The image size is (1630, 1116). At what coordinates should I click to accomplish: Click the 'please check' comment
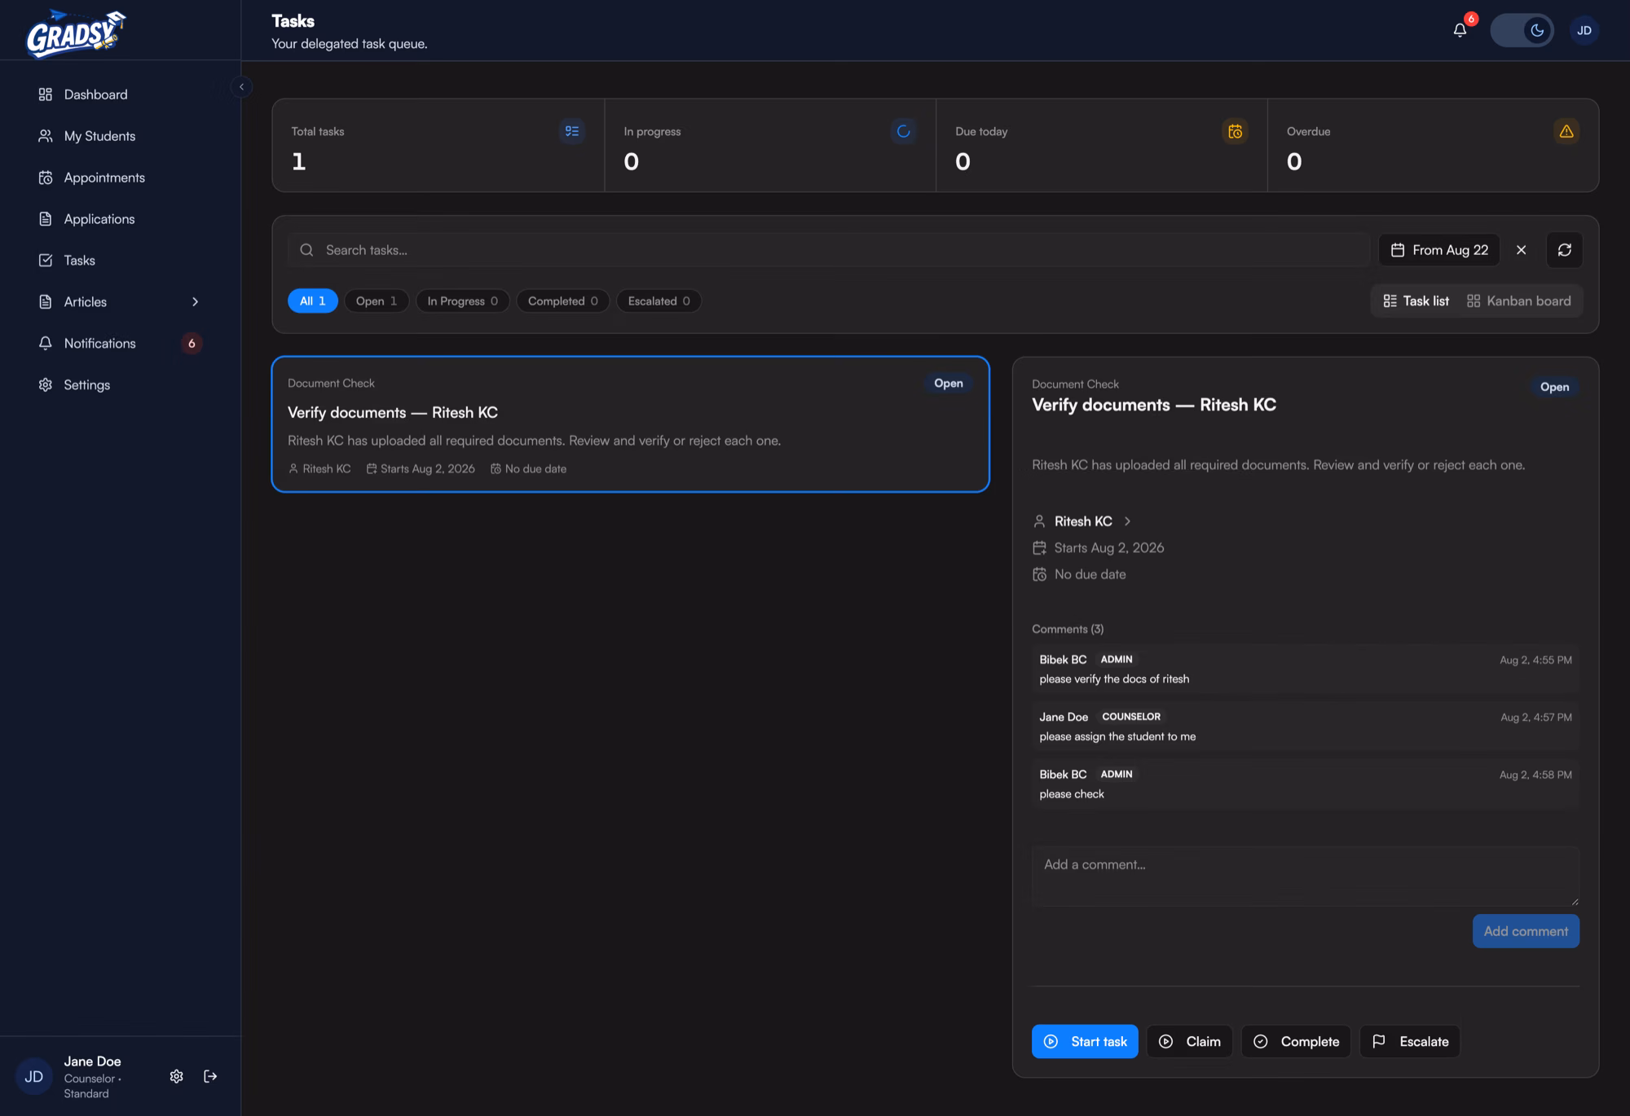1072,794
